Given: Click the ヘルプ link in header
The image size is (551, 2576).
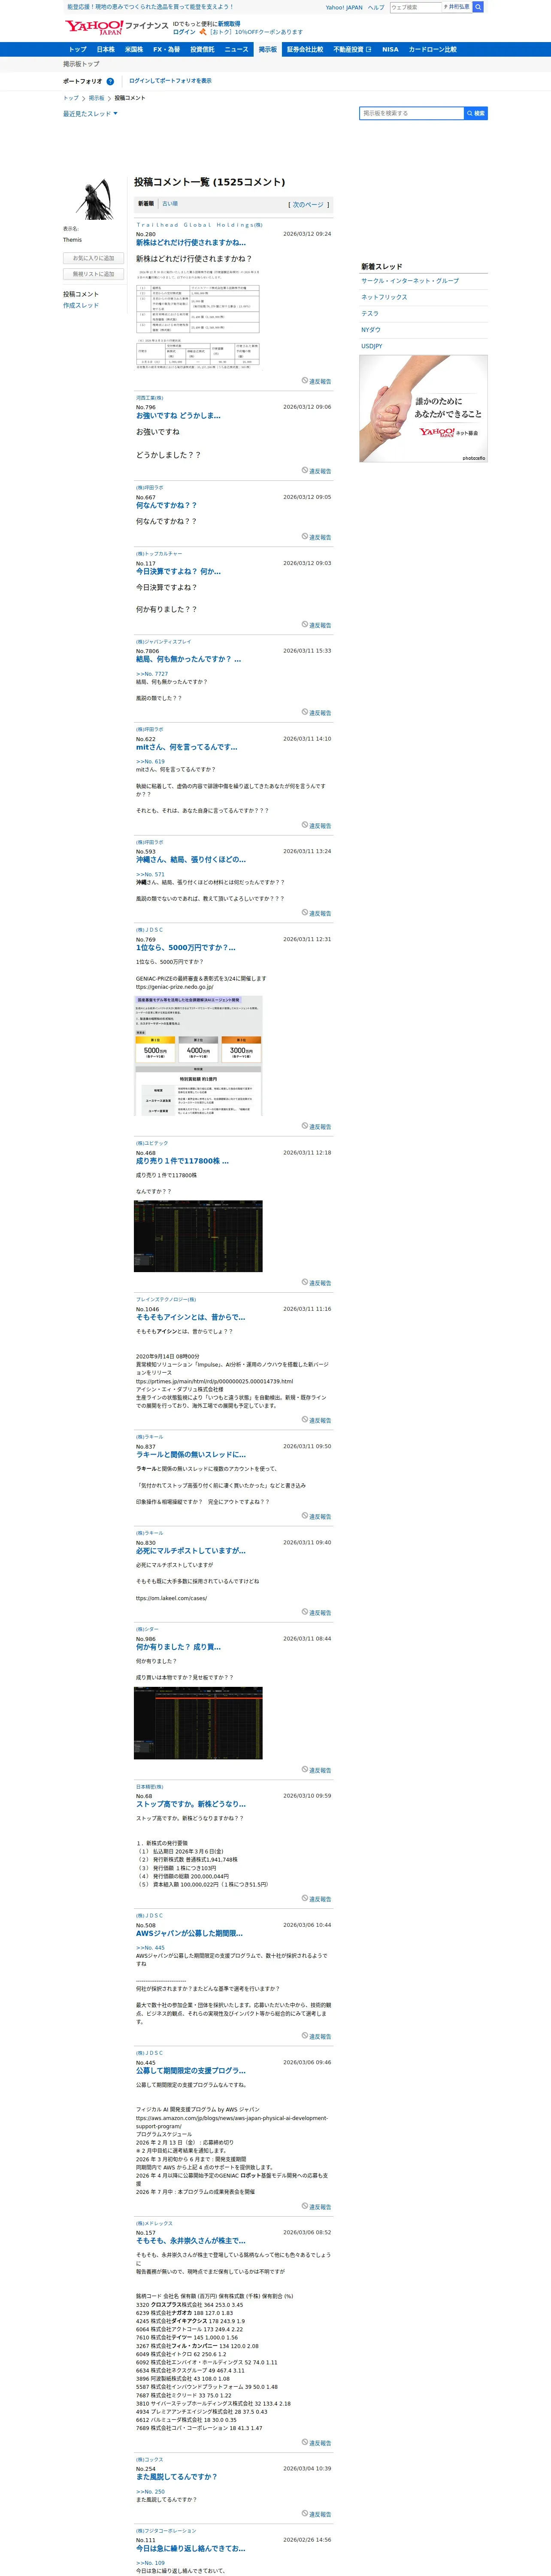Looking at the screenshot, I should [376, 7].
